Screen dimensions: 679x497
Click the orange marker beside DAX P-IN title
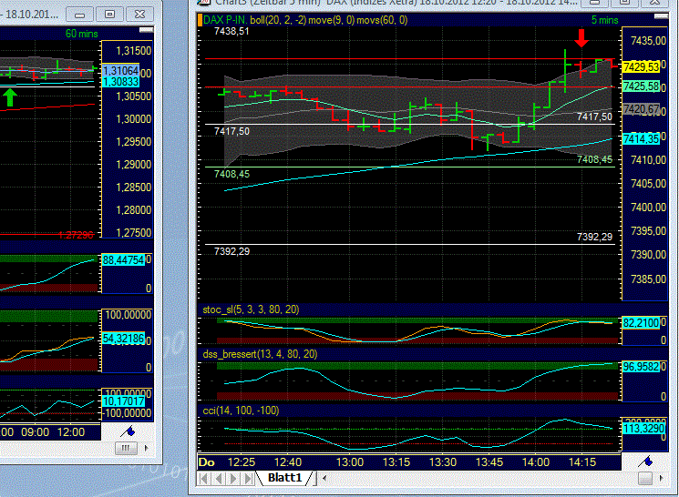201,20
